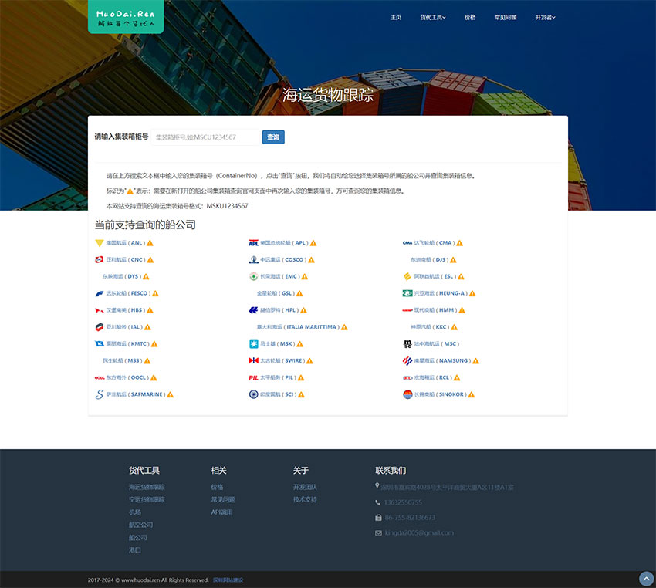
Task: Open the 中远集运 (COSCO) text link
Action: [283, 260]
